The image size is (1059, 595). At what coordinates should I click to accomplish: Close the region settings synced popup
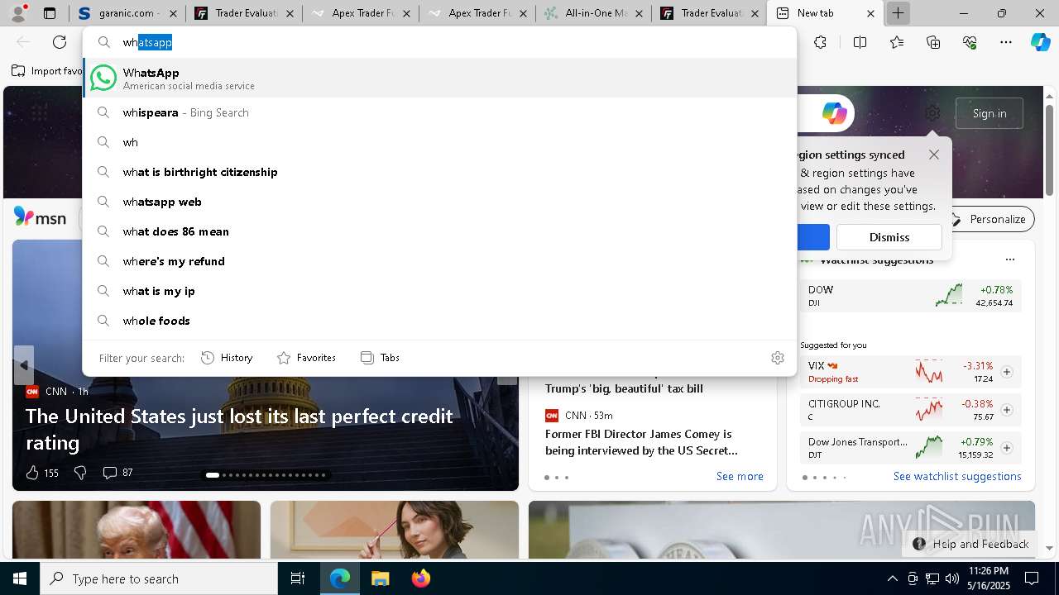click(934, 155)
